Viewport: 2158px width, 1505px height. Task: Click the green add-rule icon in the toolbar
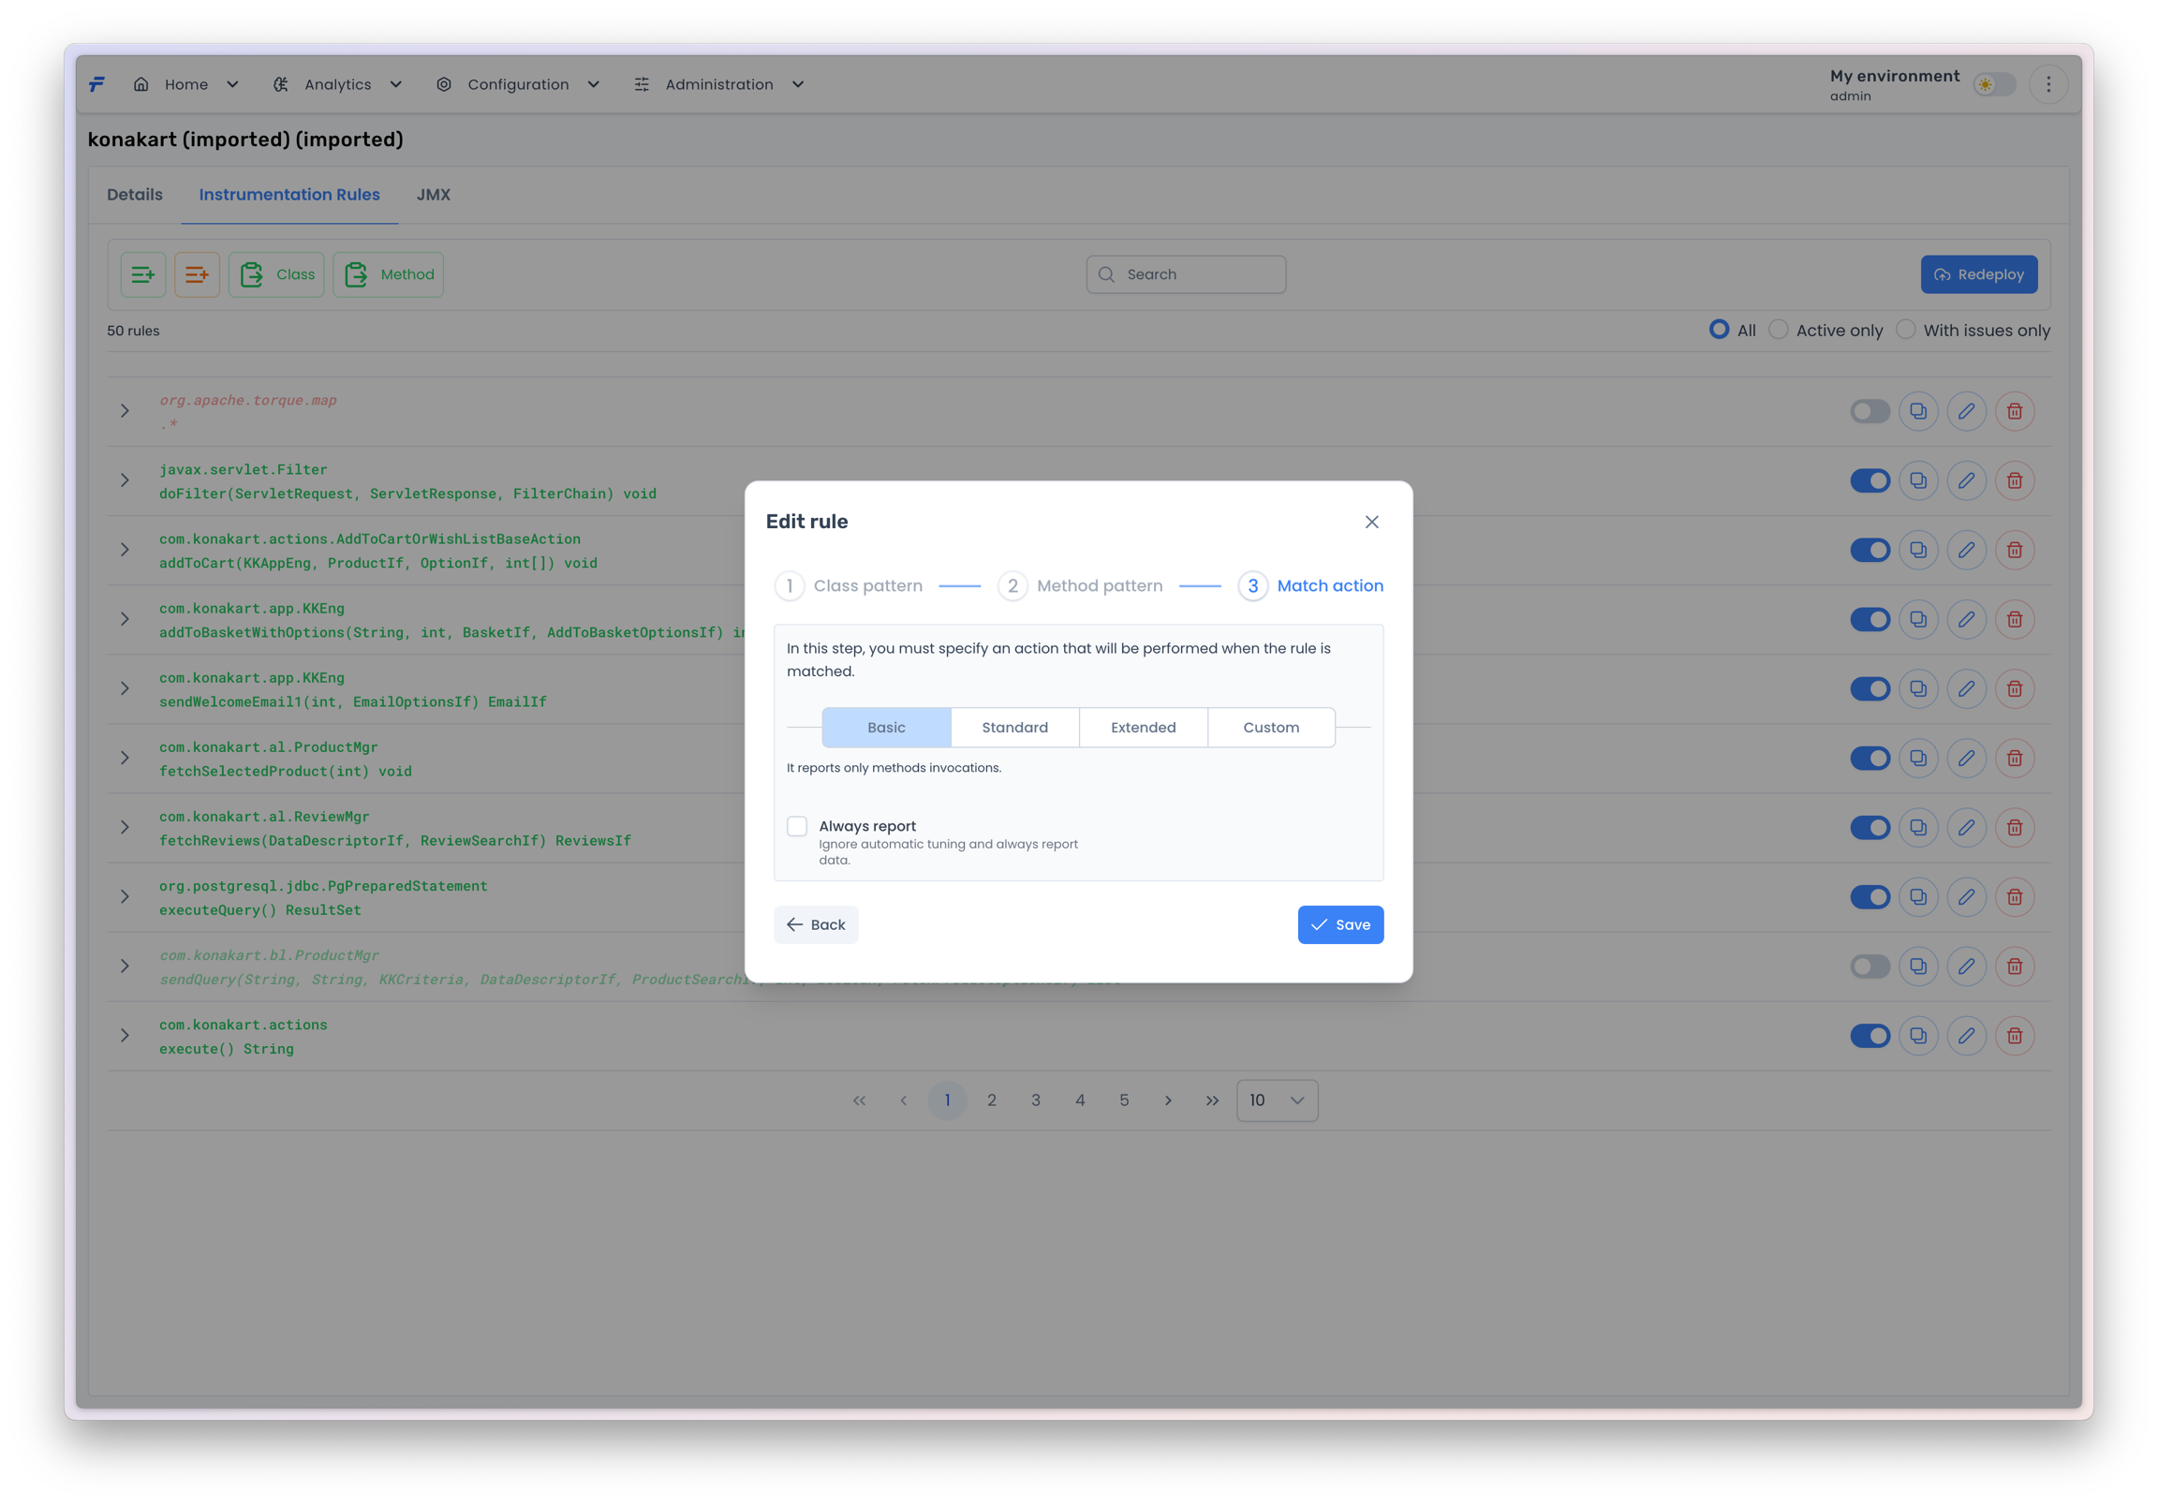tap(143, 274)
